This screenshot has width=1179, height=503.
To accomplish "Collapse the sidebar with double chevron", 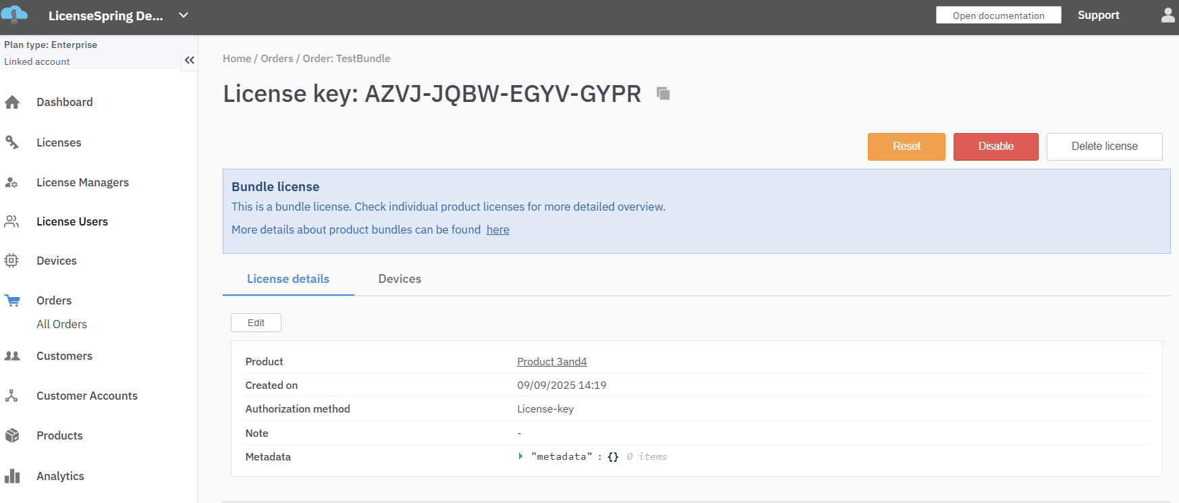I will tap(190, 60).
